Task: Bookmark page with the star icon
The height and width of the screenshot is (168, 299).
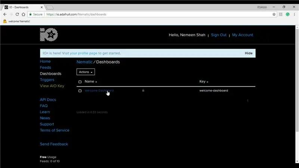Action: click(274, 14)
